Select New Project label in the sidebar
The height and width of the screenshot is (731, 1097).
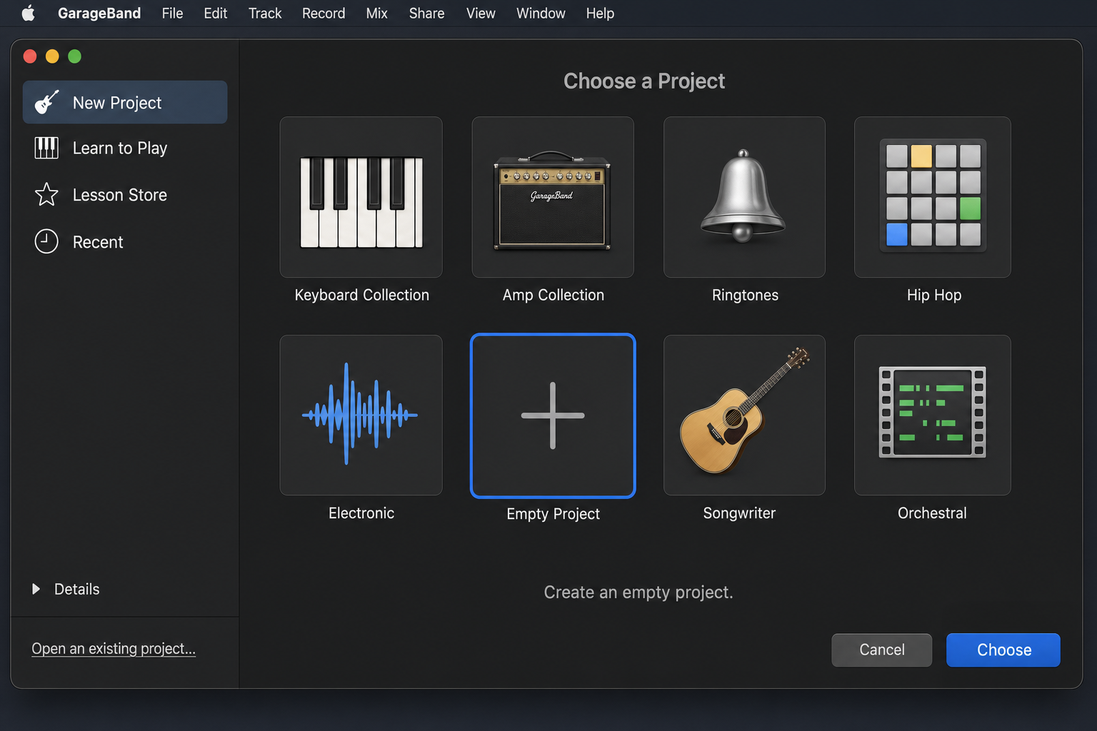(x=117, y=103)
